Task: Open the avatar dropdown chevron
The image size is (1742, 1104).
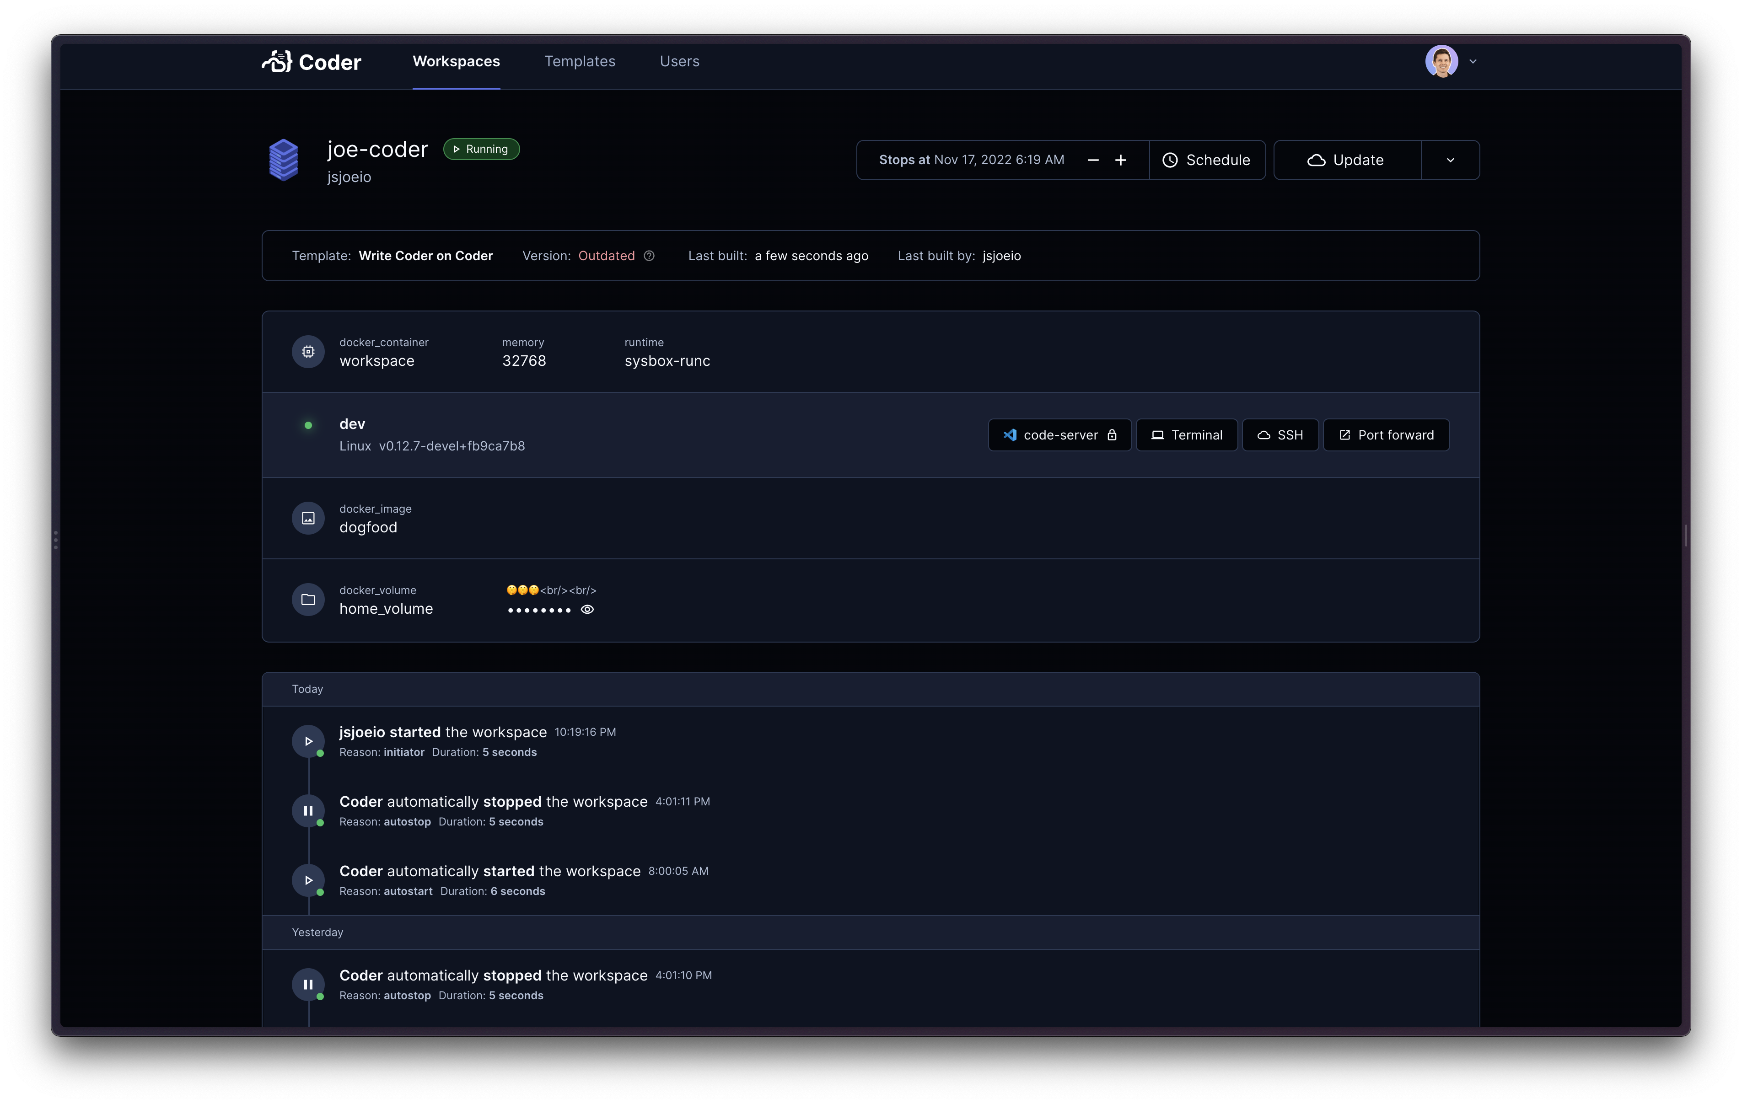Action: (1473, 61)
